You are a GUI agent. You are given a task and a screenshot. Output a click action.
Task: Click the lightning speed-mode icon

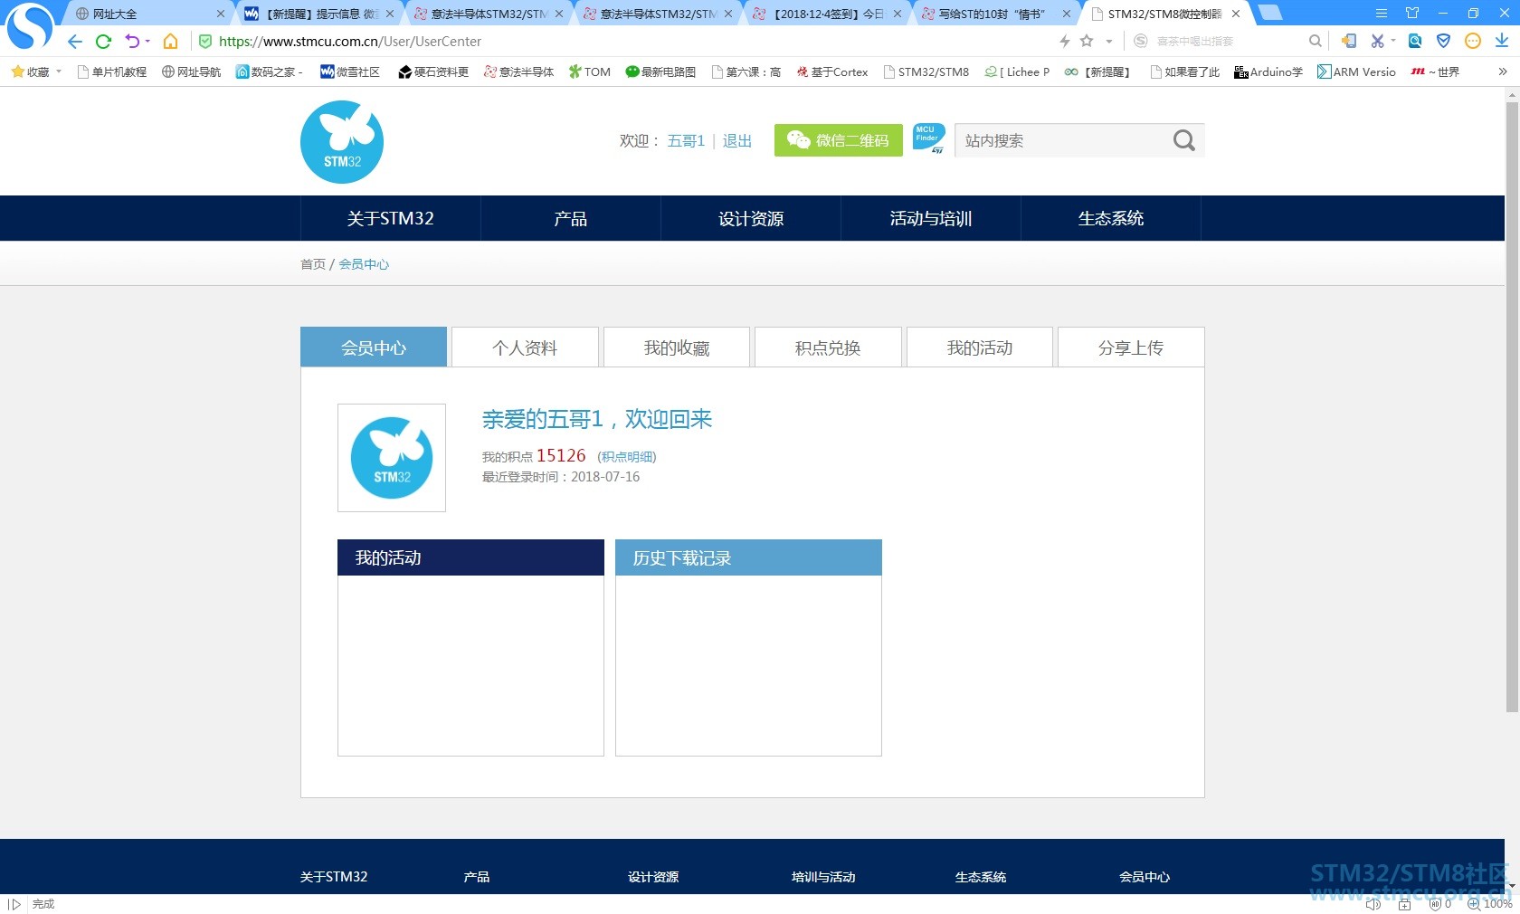point(1065,42)
